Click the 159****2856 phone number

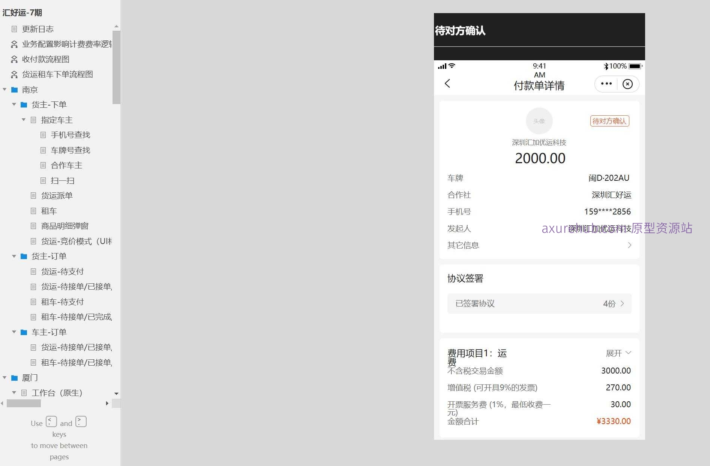click(607, 211)
